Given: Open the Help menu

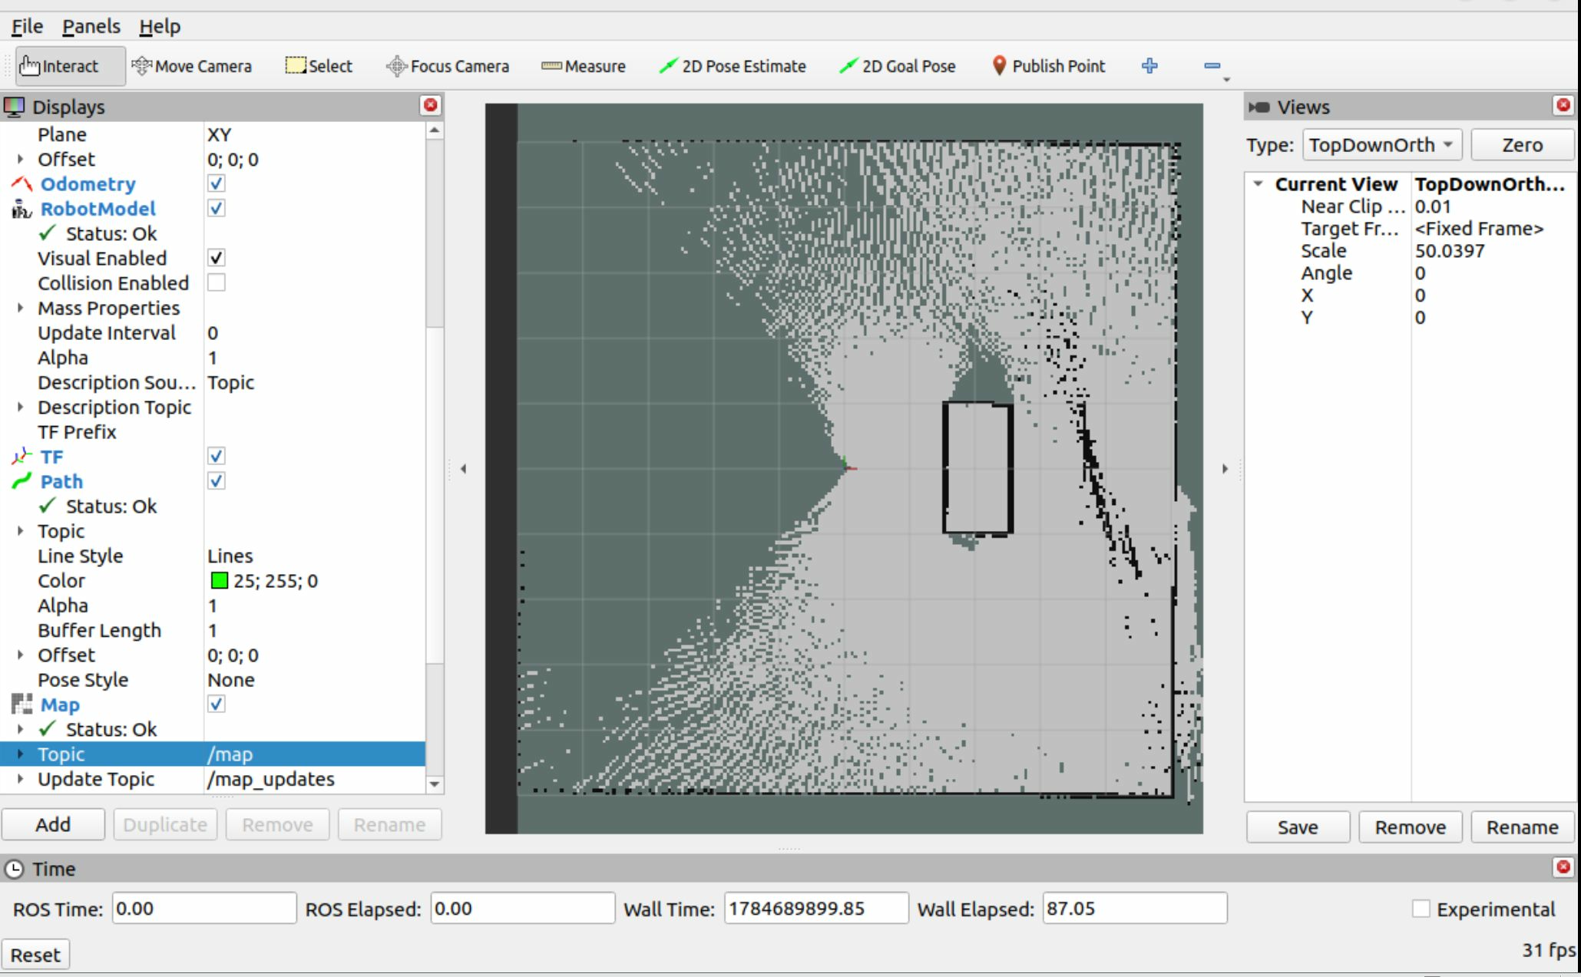Looking at the screenshot, I should (160, 26).
